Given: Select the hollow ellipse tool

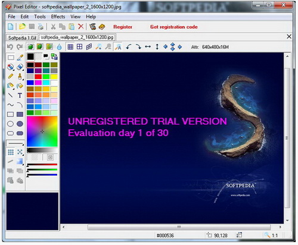Looking at the screenshot, I should pos(10,124).
